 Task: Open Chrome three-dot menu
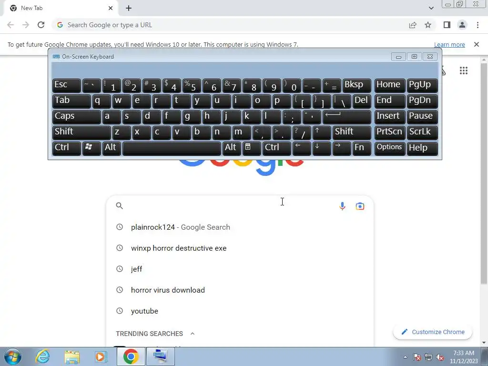tap(478, 25)
